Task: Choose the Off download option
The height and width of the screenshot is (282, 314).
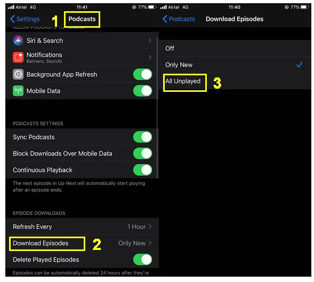Action: point(235,49)
